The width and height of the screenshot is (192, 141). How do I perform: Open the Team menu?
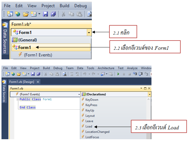pyautogui.click(x=70, y=68)
